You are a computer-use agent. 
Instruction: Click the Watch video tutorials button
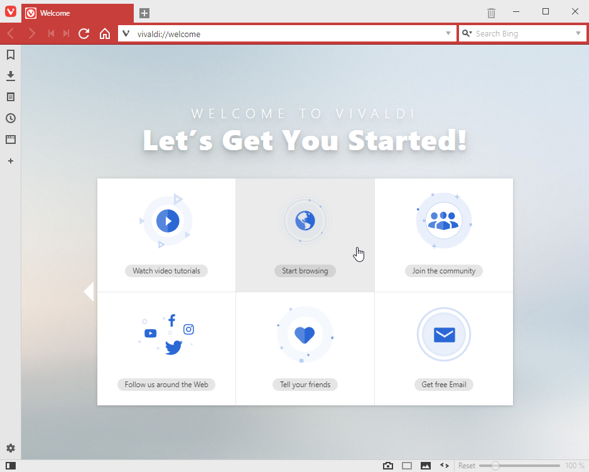[x=166, y=271]
